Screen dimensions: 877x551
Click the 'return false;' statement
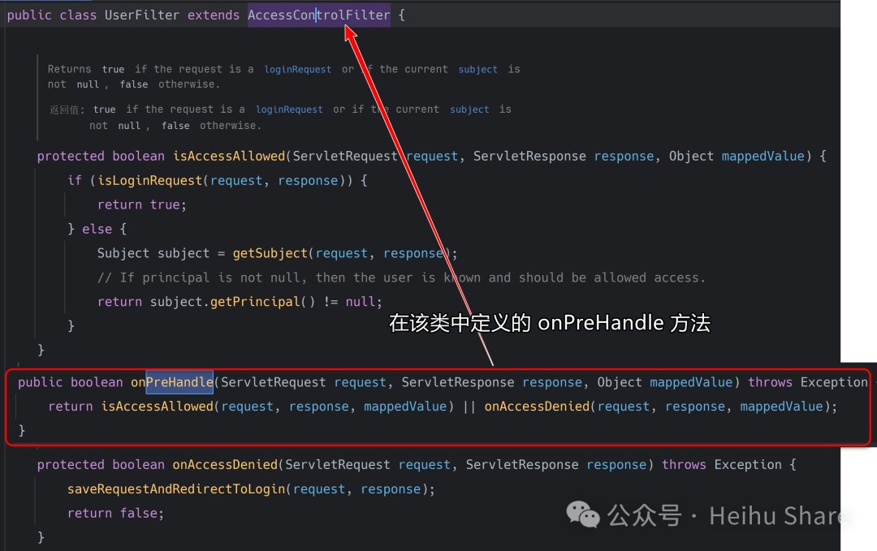coord(116,513)
